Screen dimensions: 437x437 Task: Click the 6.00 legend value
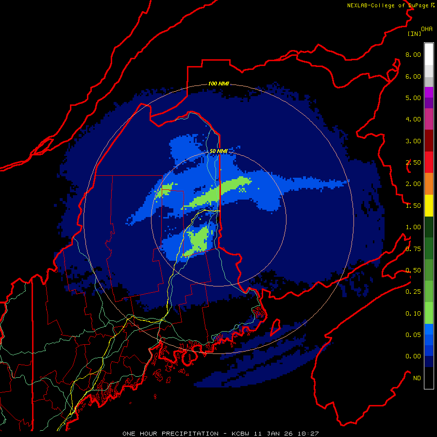[x=413, y=76]
